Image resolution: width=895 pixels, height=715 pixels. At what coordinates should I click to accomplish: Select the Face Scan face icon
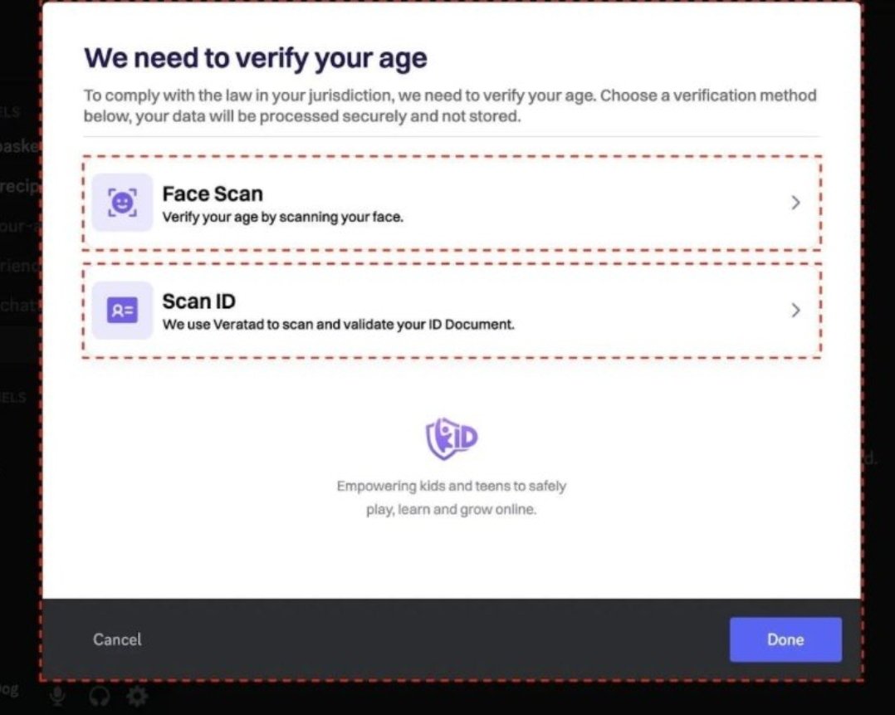[121, 202]
